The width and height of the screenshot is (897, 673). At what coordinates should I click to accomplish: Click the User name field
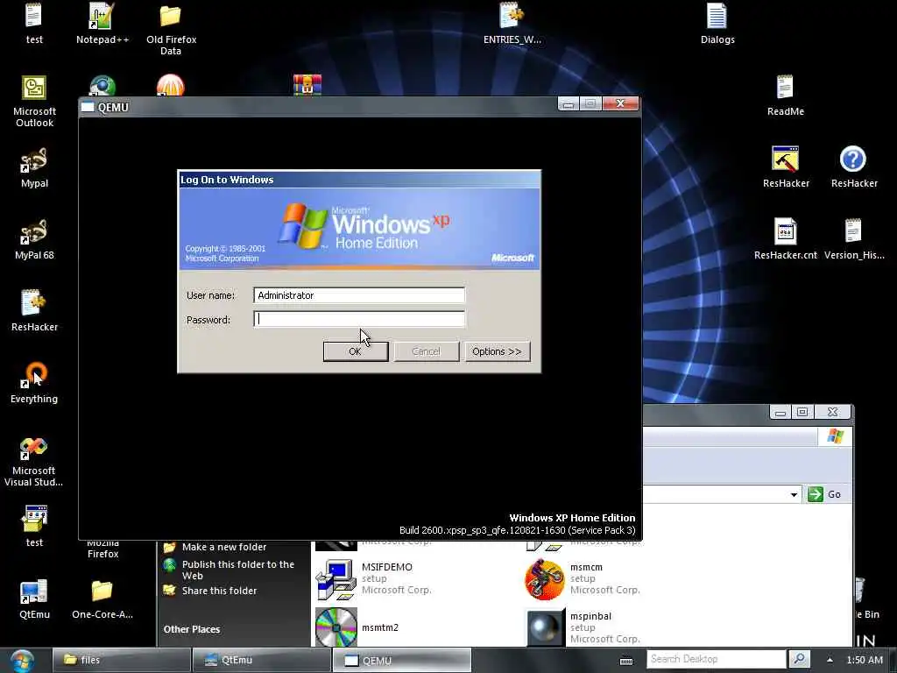pyautogui.click(x=359, y=295)
